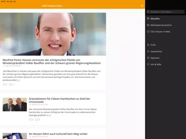Open 'An Hessen führt auch kulturell' headline
The width and height of the screenshot is (186, 139).
click(x=58, y=134)
